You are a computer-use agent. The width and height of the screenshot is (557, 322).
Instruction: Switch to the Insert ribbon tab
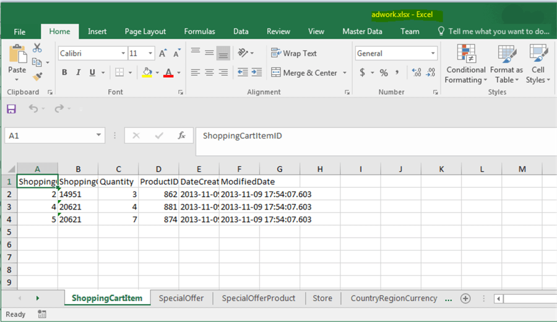(97, 32)
